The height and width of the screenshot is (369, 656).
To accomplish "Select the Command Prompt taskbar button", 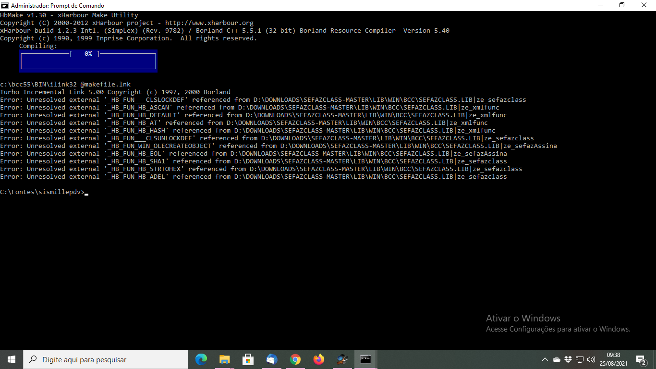I will point(365,359).
